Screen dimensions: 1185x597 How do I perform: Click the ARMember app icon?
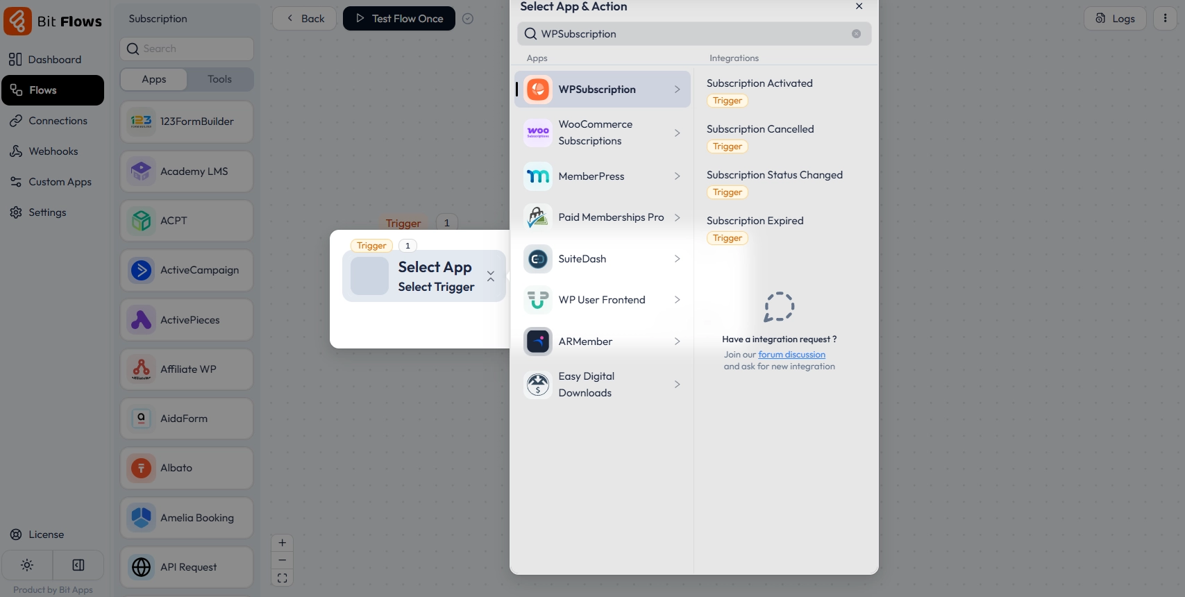click(x=538, y=342)
